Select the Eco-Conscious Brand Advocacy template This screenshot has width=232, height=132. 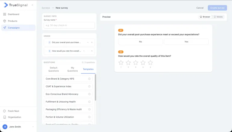tap(68, 94)
